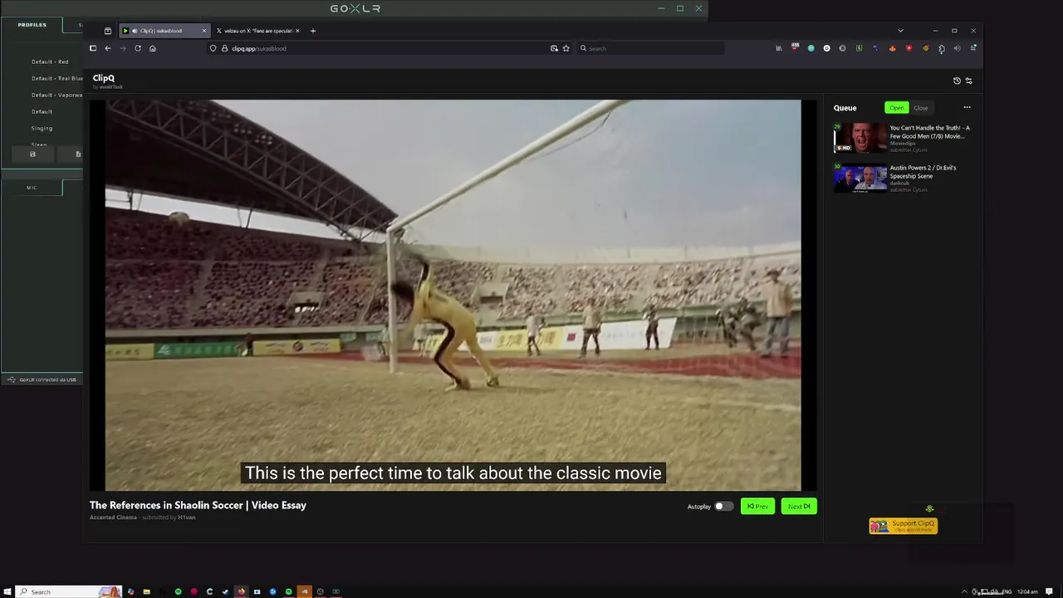
Task: Open the extensions puzzle icon
Action: [942, 48]
